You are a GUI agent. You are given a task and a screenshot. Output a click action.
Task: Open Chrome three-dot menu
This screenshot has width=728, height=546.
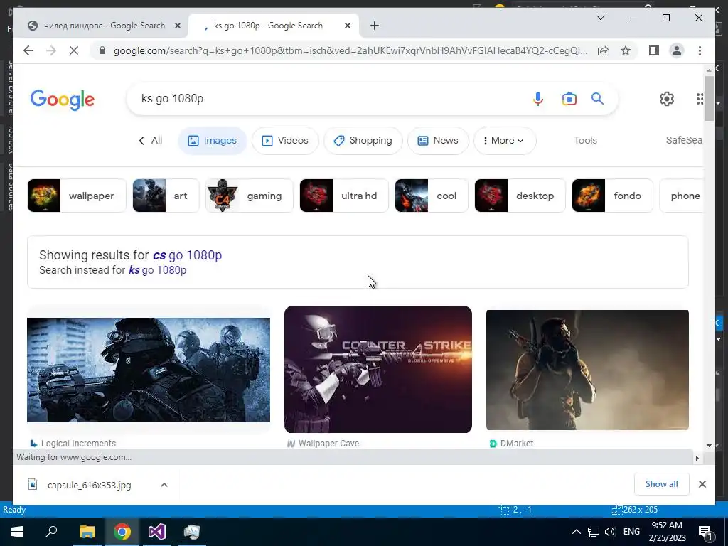coord(700,50)
